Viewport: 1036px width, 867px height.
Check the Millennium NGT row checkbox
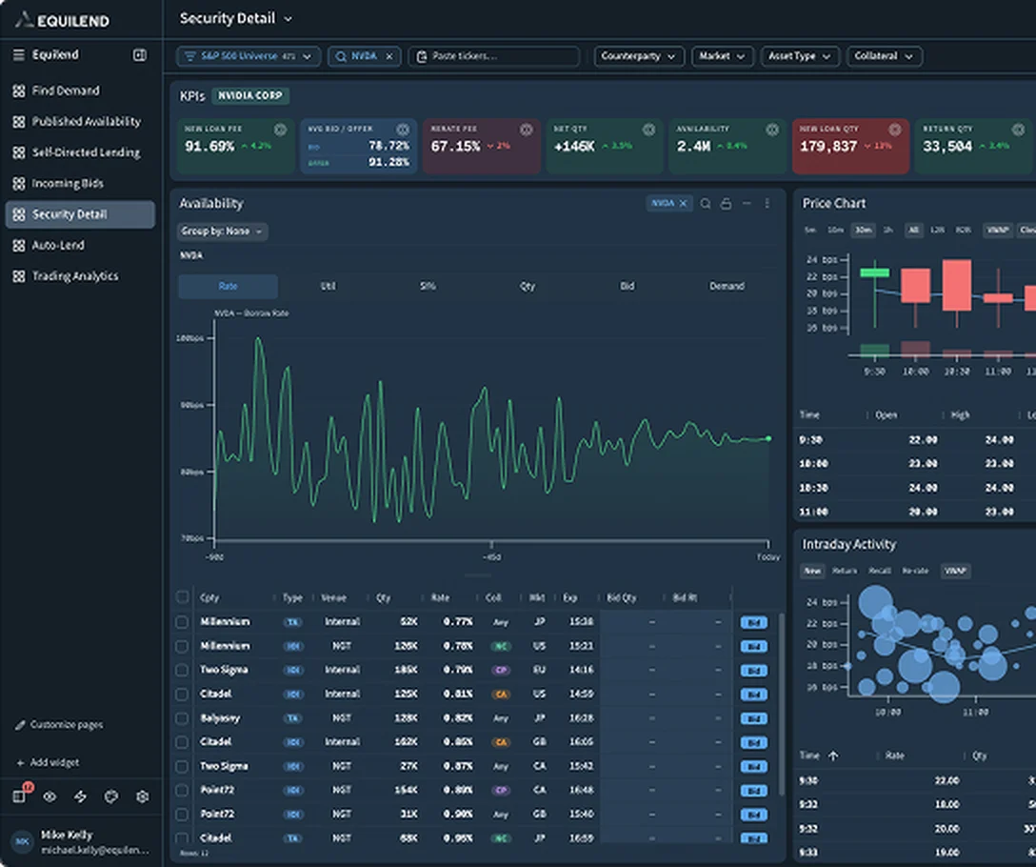tap(182, 646)
